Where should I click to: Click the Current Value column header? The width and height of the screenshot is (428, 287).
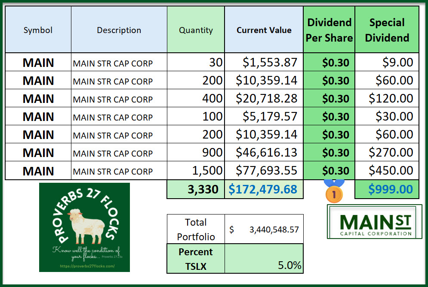[264, 30]
